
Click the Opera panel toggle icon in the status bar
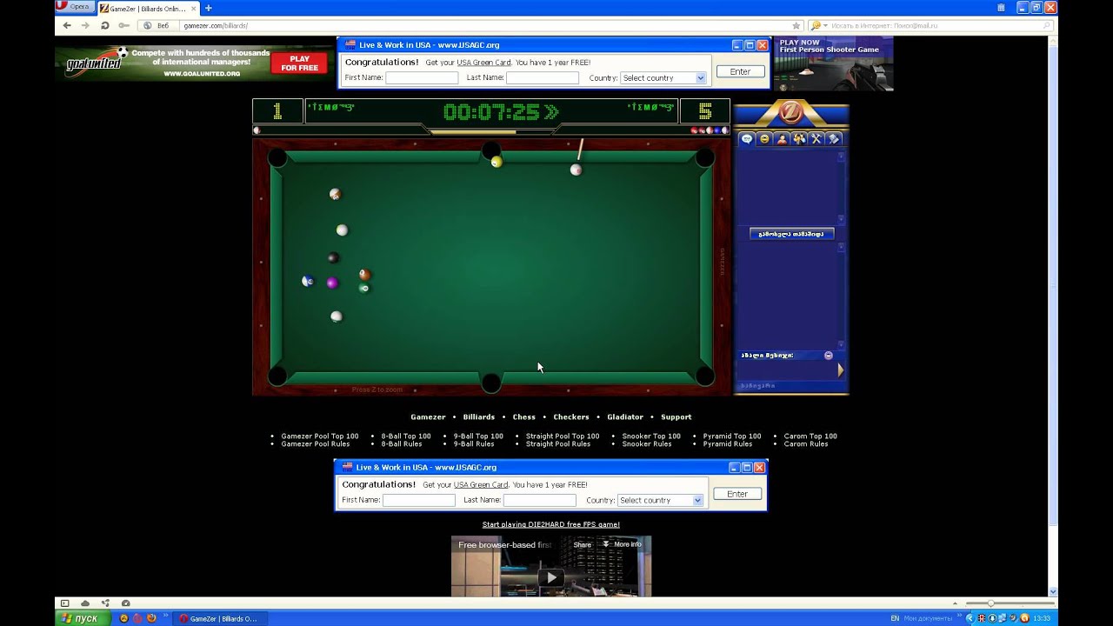click(x=64, y=603)
